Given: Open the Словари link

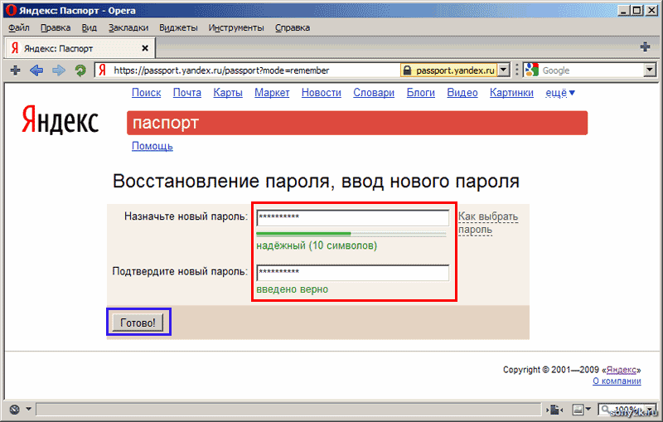Looking at the screenshot, I should (x=374, y=93).
